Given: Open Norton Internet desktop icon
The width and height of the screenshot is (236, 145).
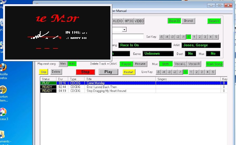Looking at the screenshot, I should [x=4, y=94].
